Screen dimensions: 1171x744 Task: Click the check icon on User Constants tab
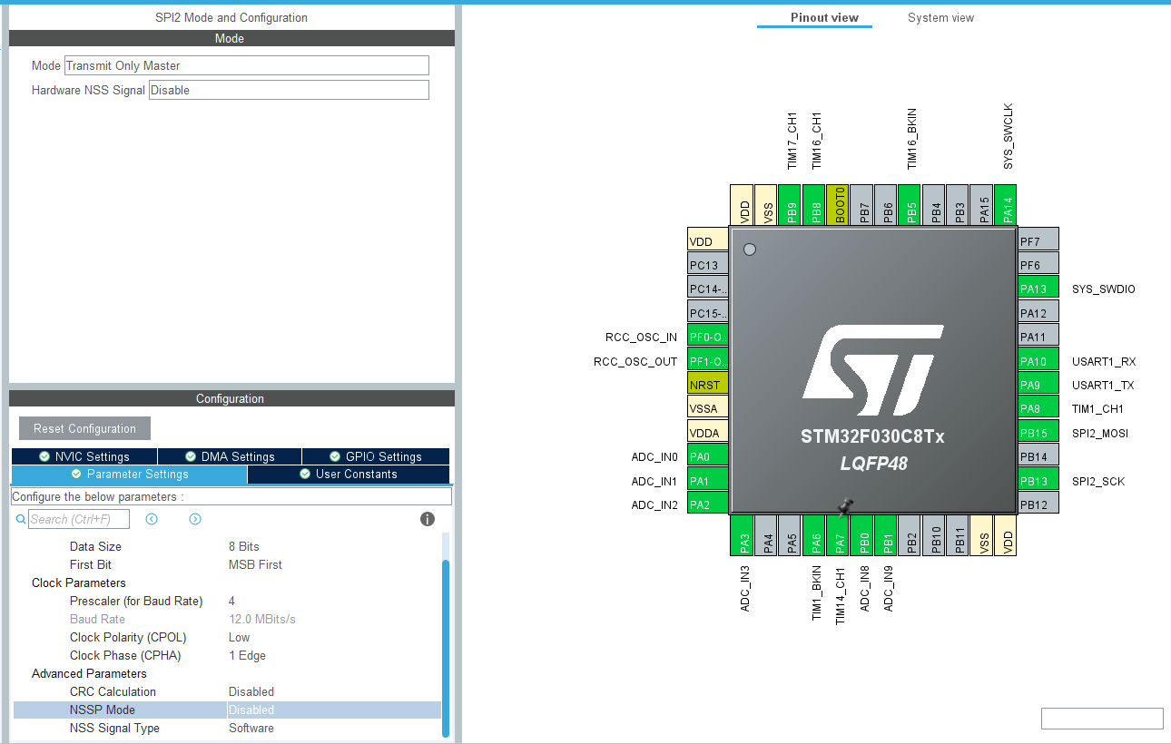click(x=305, y=474)
